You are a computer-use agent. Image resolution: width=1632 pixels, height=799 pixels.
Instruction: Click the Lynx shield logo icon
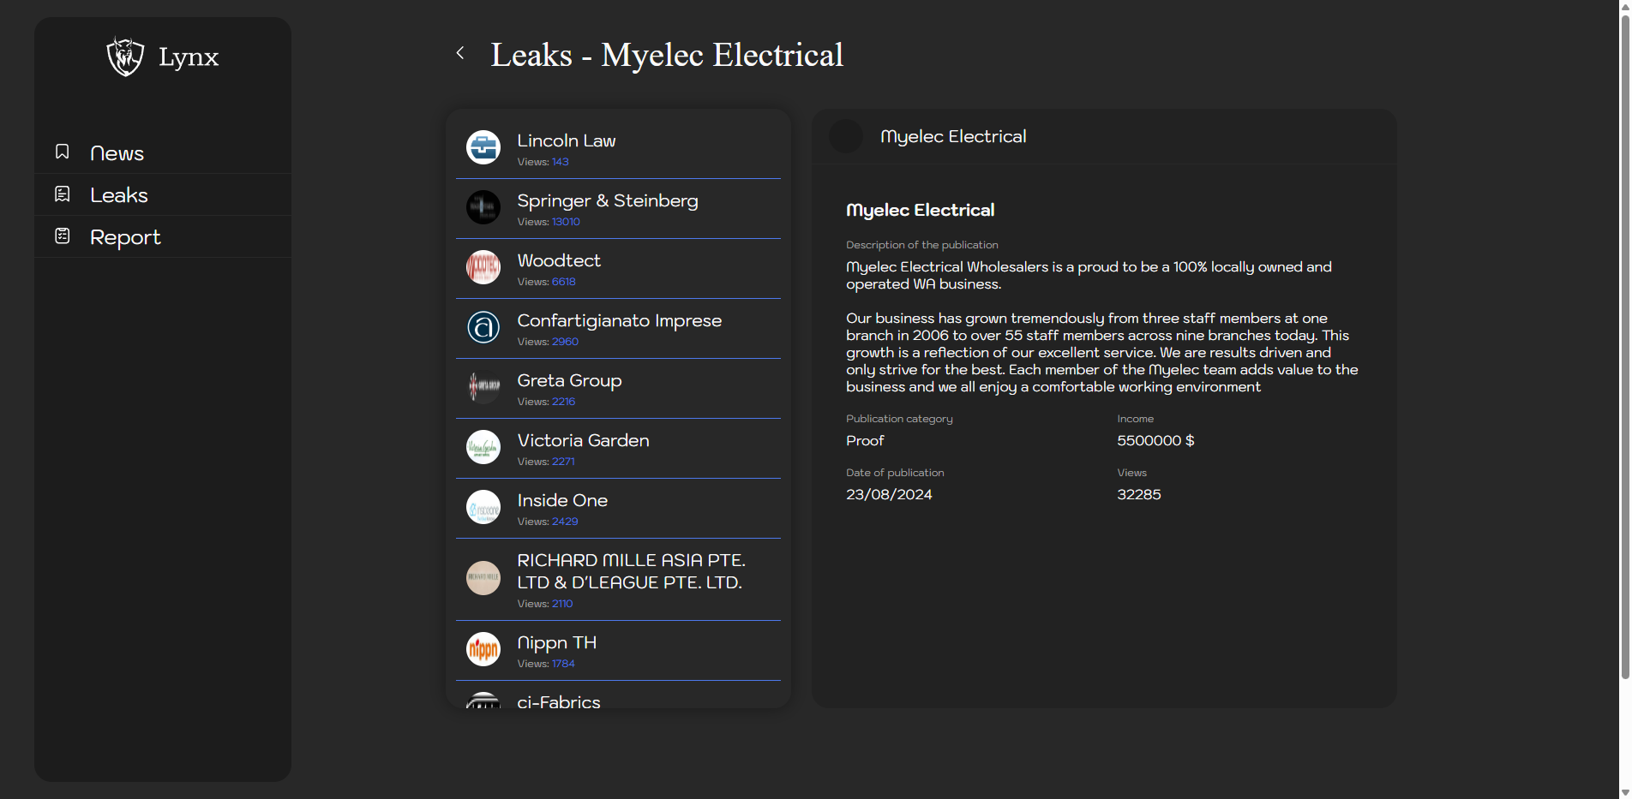click(x=125, y=57)
